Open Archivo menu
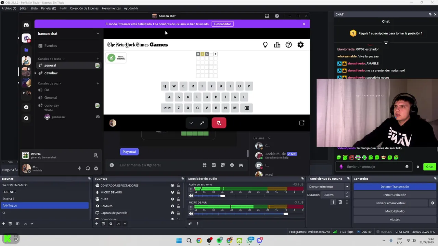The height and width of the screenshot is (246, 438). tap(9, 8)
